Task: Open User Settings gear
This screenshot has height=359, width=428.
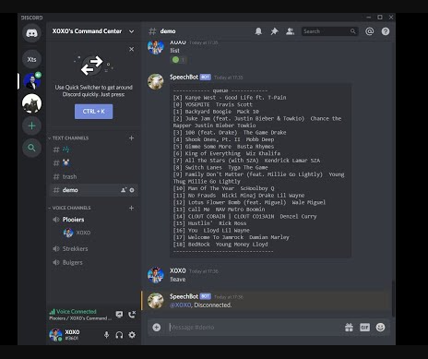Action: (x=132, y=335)
